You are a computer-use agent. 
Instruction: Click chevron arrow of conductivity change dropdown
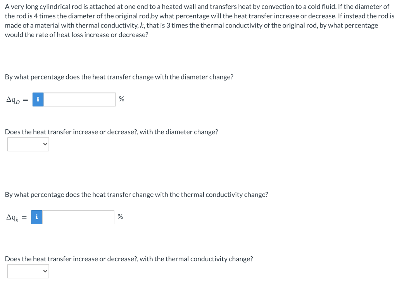click(x=45, y=271)
